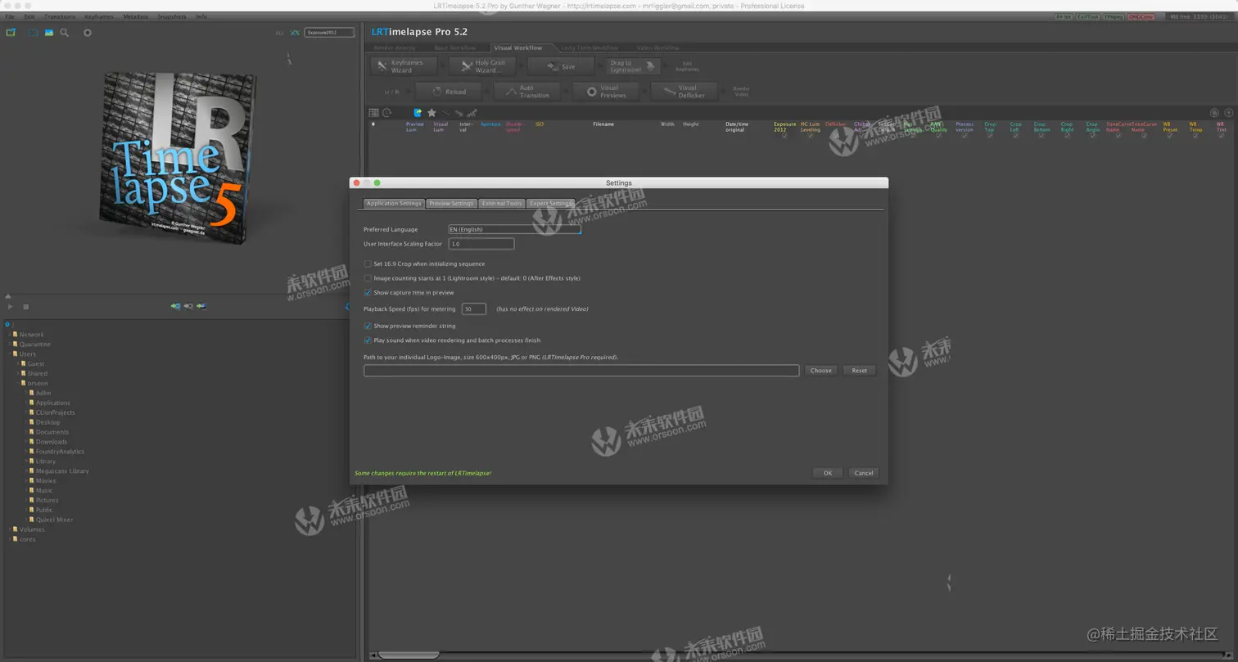The image size is (1238, 662).
Task: Select the Quixel Mixer folder in tree
Action: click(54, 520)
